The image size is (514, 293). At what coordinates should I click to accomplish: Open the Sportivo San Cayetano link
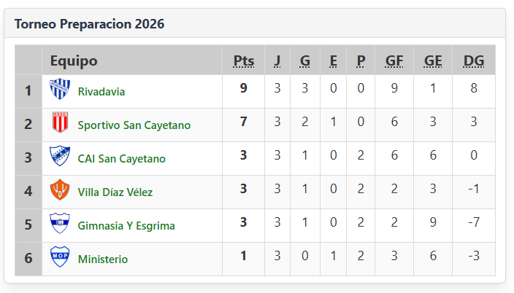click(x=134, y=125)
